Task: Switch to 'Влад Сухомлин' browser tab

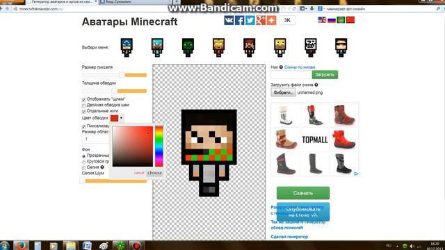Action: (x=136, y=2)
